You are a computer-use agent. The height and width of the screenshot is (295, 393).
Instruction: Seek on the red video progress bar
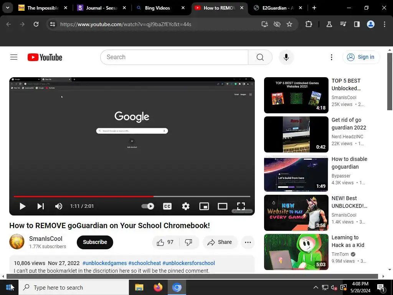coord(132,196)
